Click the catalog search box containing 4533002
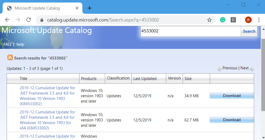The image size is (265, 140). (191, 31)
